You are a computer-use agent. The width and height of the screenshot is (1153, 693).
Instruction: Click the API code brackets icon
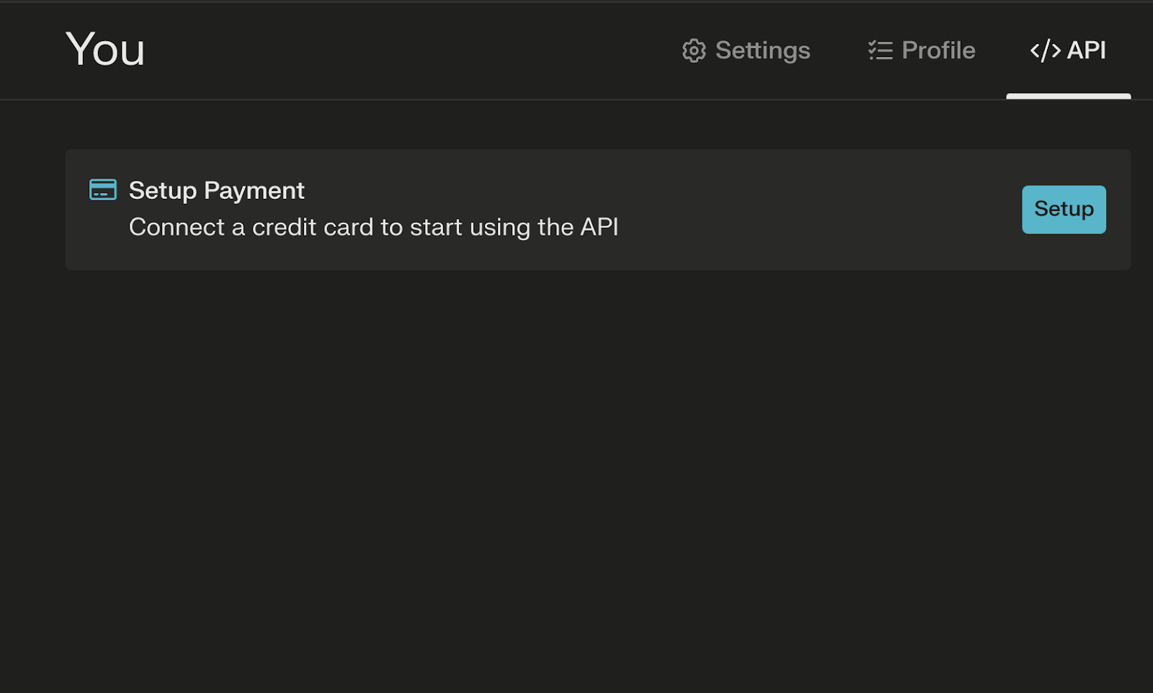(x=1045, y=50)
